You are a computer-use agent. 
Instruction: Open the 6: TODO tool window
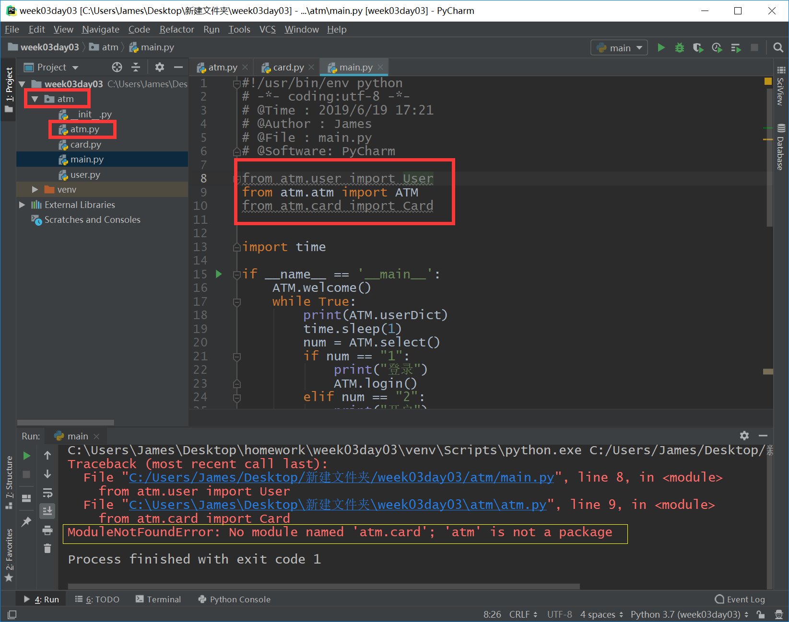coord(97,599)
